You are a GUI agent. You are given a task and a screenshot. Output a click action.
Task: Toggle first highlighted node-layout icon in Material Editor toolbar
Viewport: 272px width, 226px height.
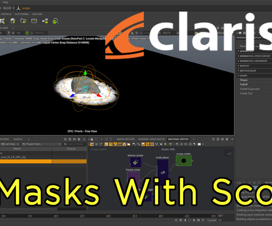92,144
